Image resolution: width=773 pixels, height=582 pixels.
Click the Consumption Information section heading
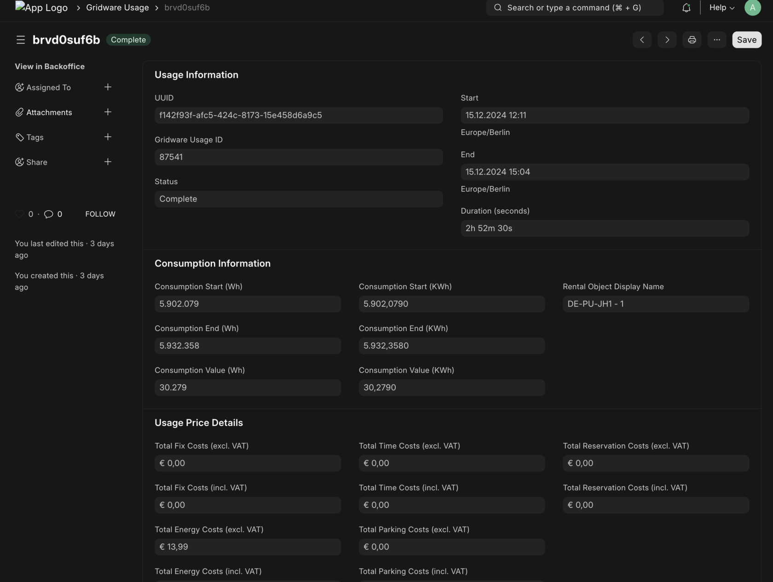click(x=213, y=263)
